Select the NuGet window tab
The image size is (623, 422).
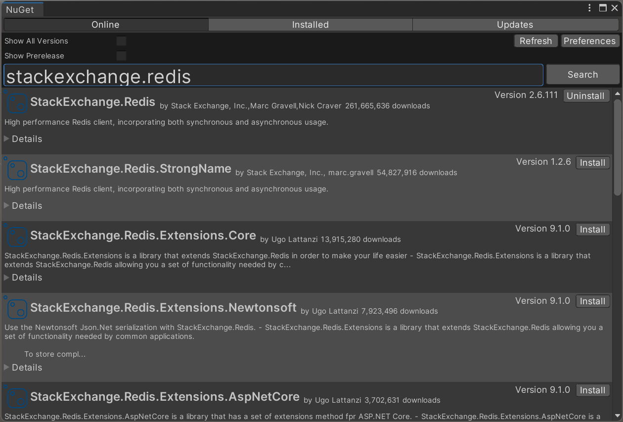coord(22,9)
